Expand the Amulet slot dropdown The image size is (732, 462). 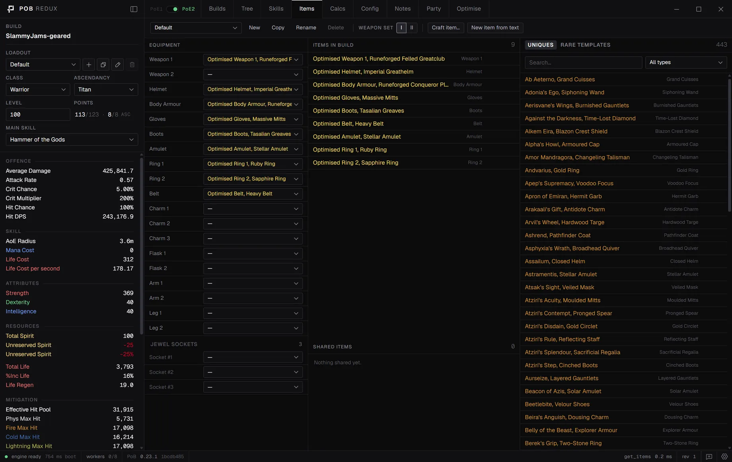[253, 149]
